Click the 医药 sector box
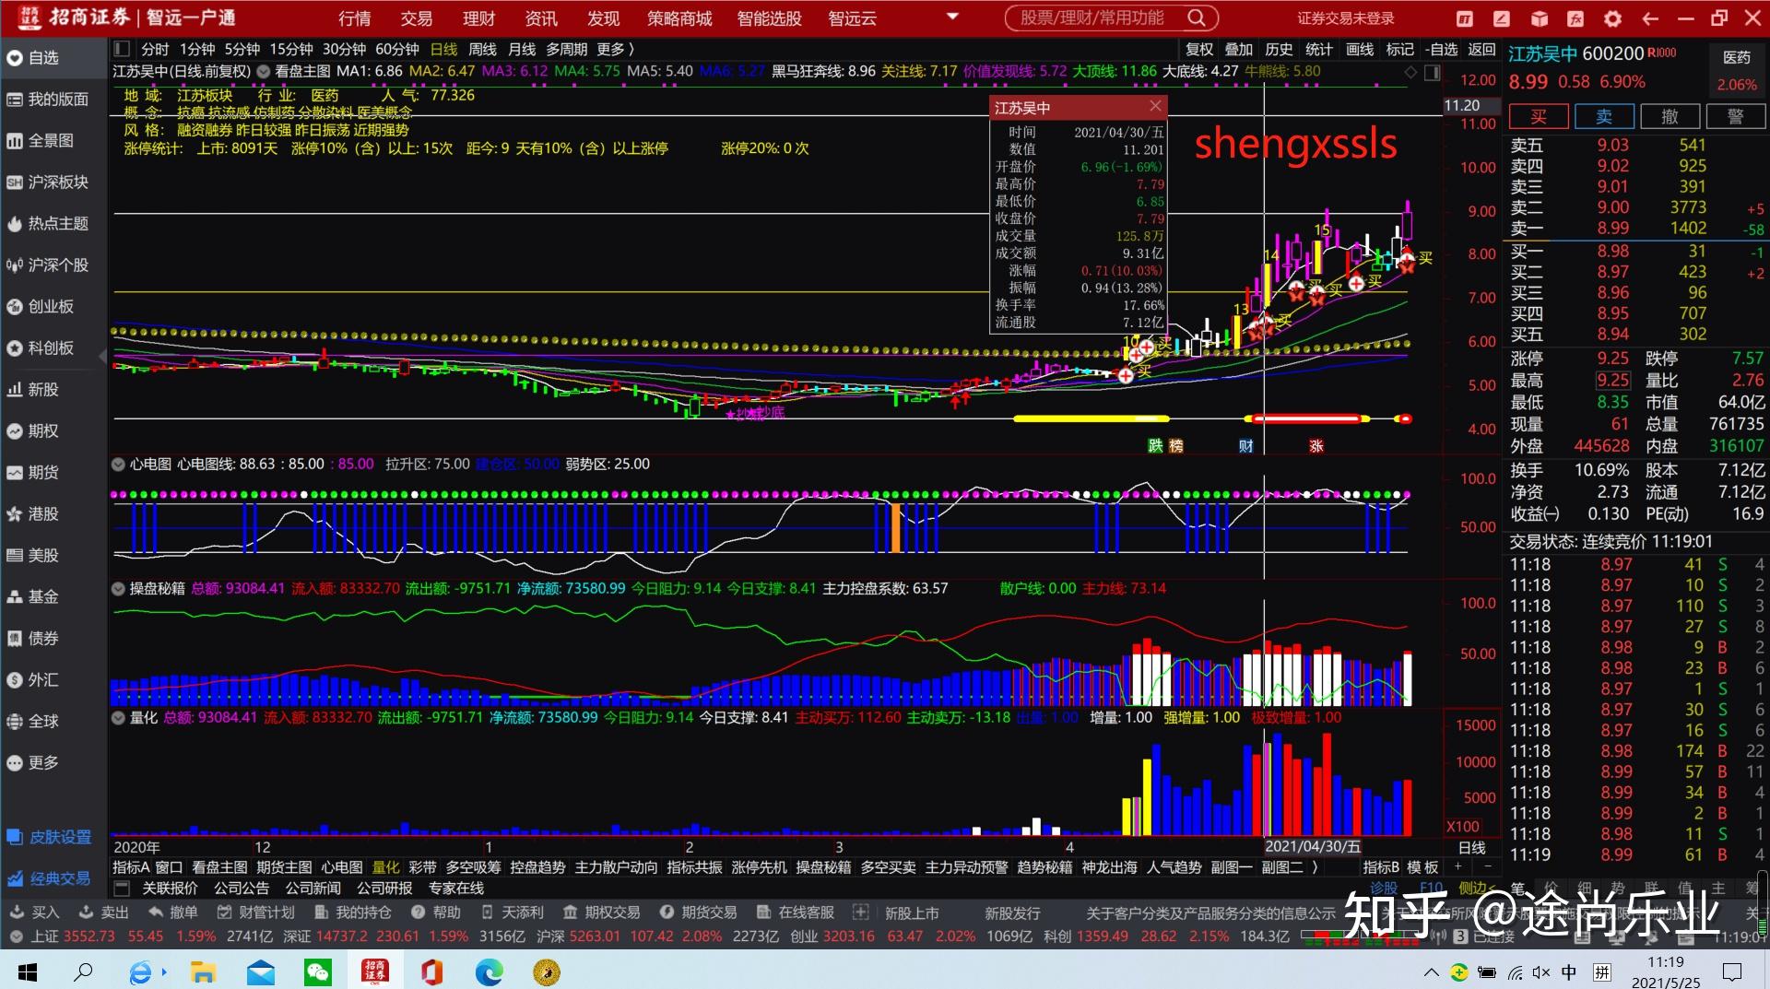 (x=1737, y=69)
